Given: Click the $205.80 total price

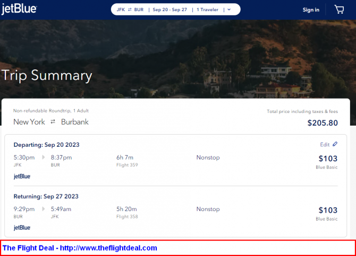Looking at the screenshot, I should point(322,122).
